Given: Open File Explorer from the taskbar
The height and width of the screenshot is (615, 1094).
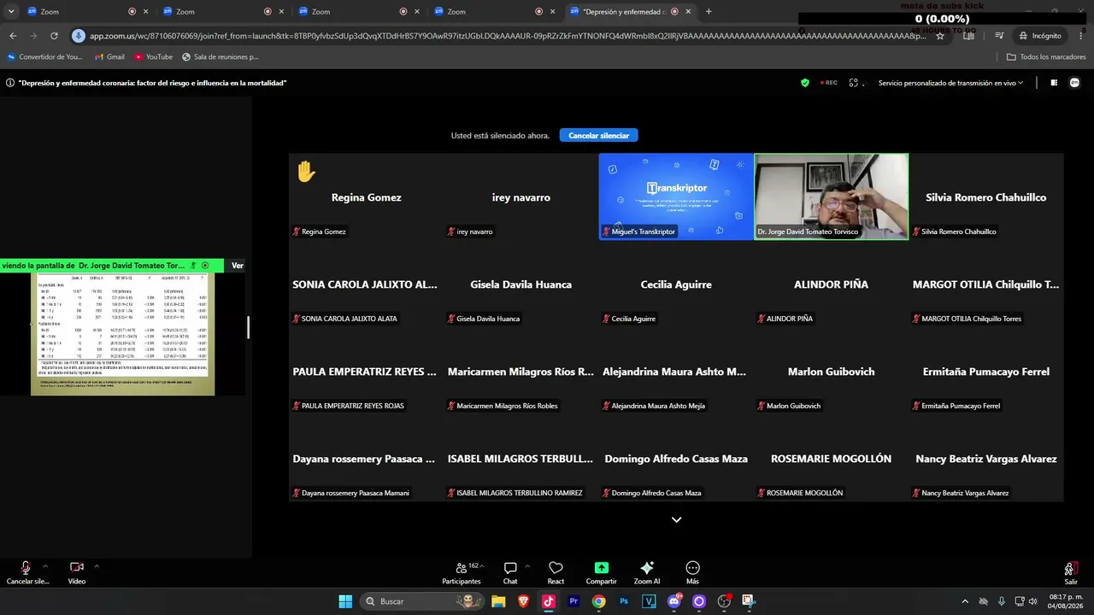Looking at the screenshot, I should click(498, 601).
